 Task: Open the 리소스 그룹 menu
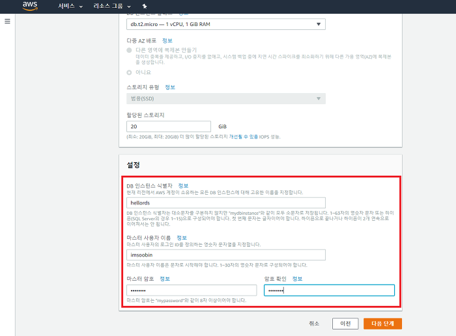[112, 6]
